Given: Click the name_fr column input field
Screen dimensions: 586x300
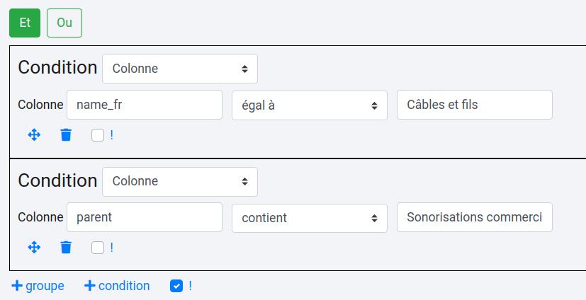Looking at the screenshot, I should click(x=145, y=105).
